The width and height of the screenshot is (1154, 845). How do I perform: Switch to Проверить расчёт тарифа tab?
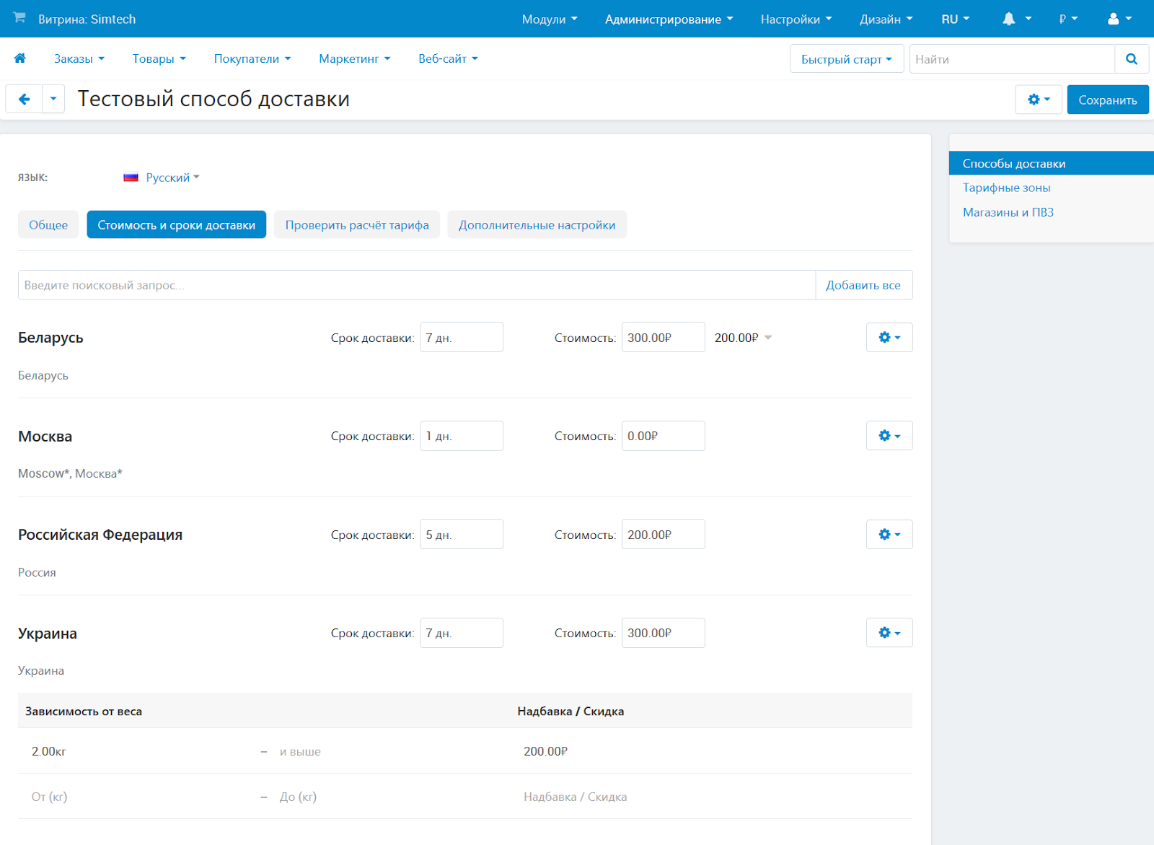(357, 225)
